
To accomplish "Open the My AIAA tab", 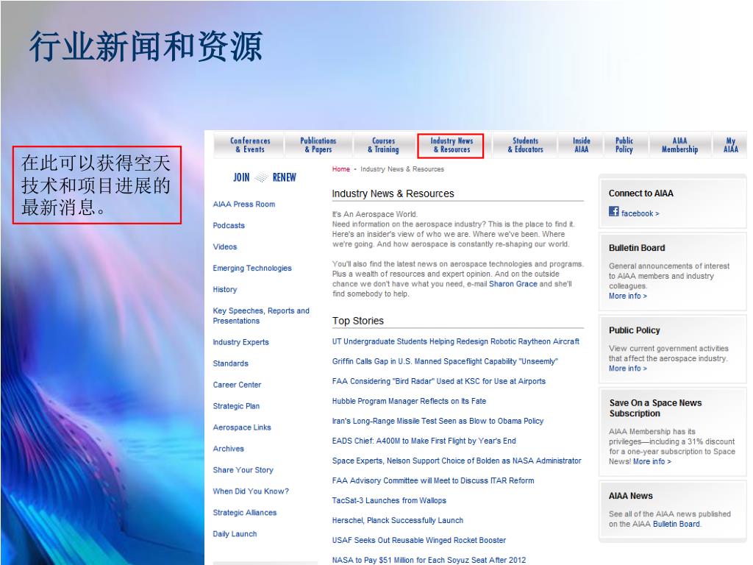I will click(x=730, y=145).
